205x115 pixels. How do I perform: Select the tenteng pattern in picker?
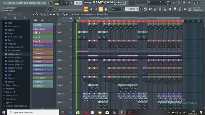pyautogui.click(x=43, y=25)
